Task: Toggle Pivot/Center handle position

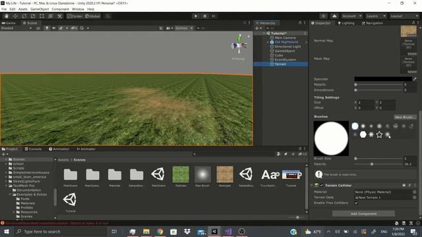Action: tap(75, 16)
